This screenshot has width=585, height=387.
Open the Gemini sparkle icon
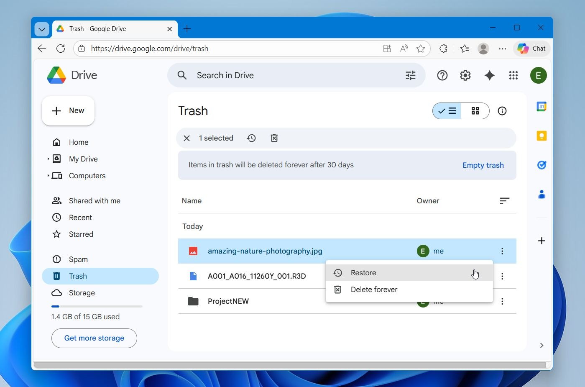click(489, 75)
